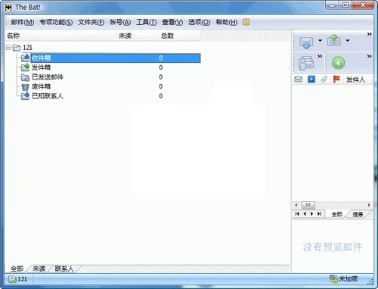Go to next tab arrow

312,213
